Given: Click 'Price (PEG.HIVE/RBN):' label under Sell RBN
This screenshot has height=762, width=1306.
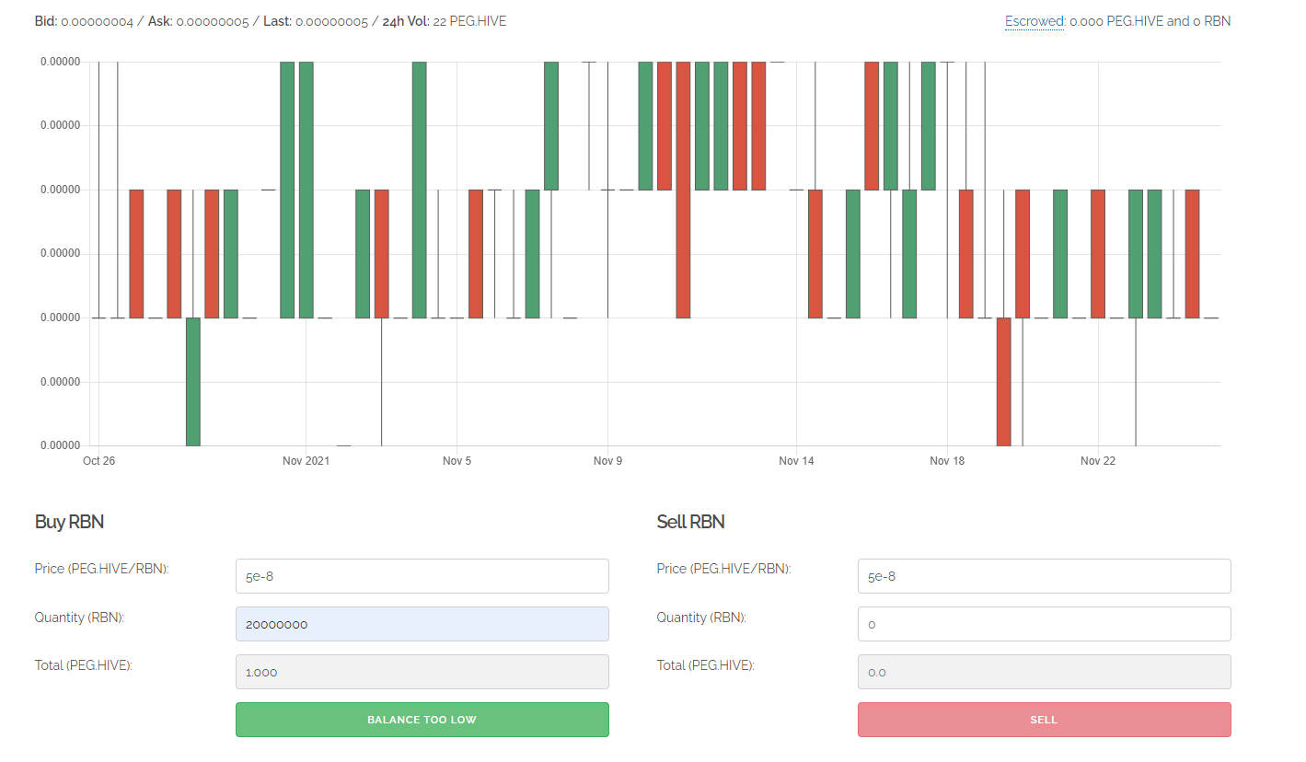Looking at the screenshot, I should click(724, 570).
